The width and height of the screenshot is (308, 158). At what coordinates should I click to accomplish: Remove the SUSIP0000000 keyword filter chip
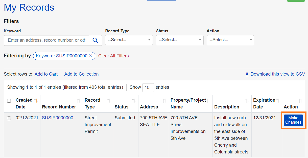[x=91, y=56]
